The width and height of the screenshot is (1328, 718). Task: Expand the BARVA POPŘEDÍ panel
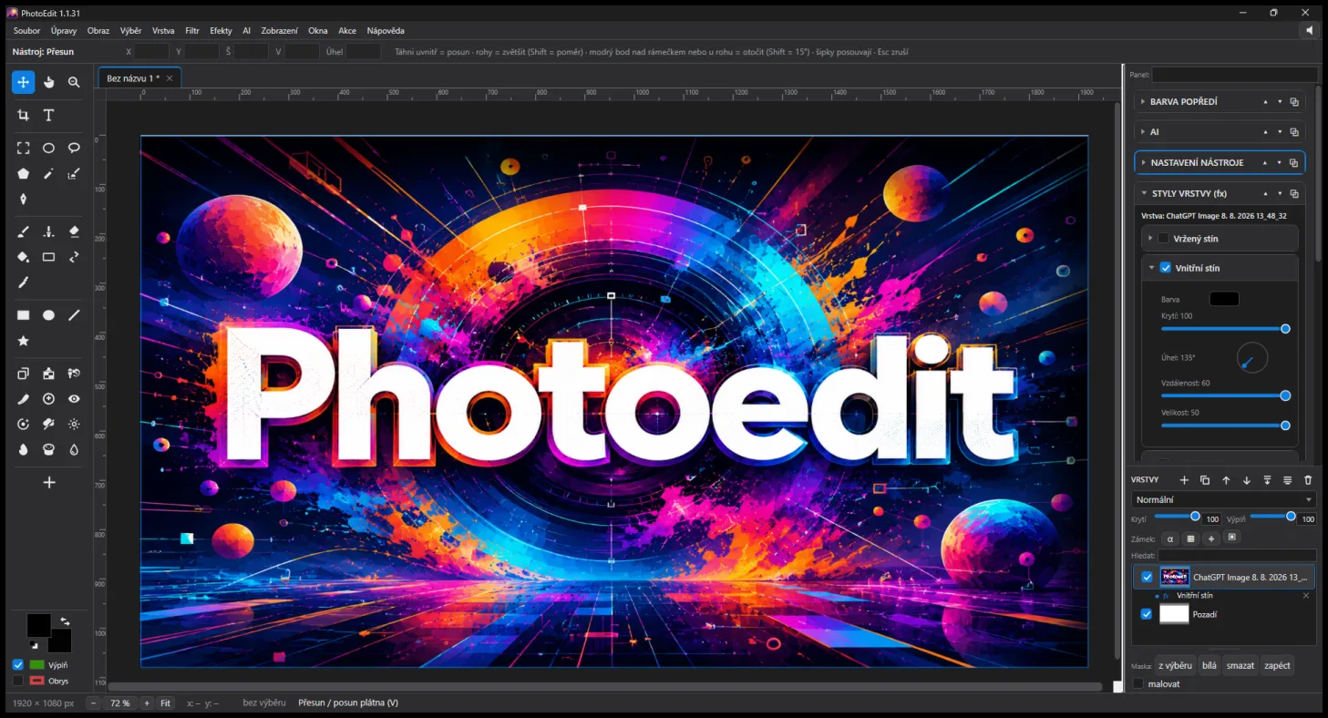(x=1143, y=102)
